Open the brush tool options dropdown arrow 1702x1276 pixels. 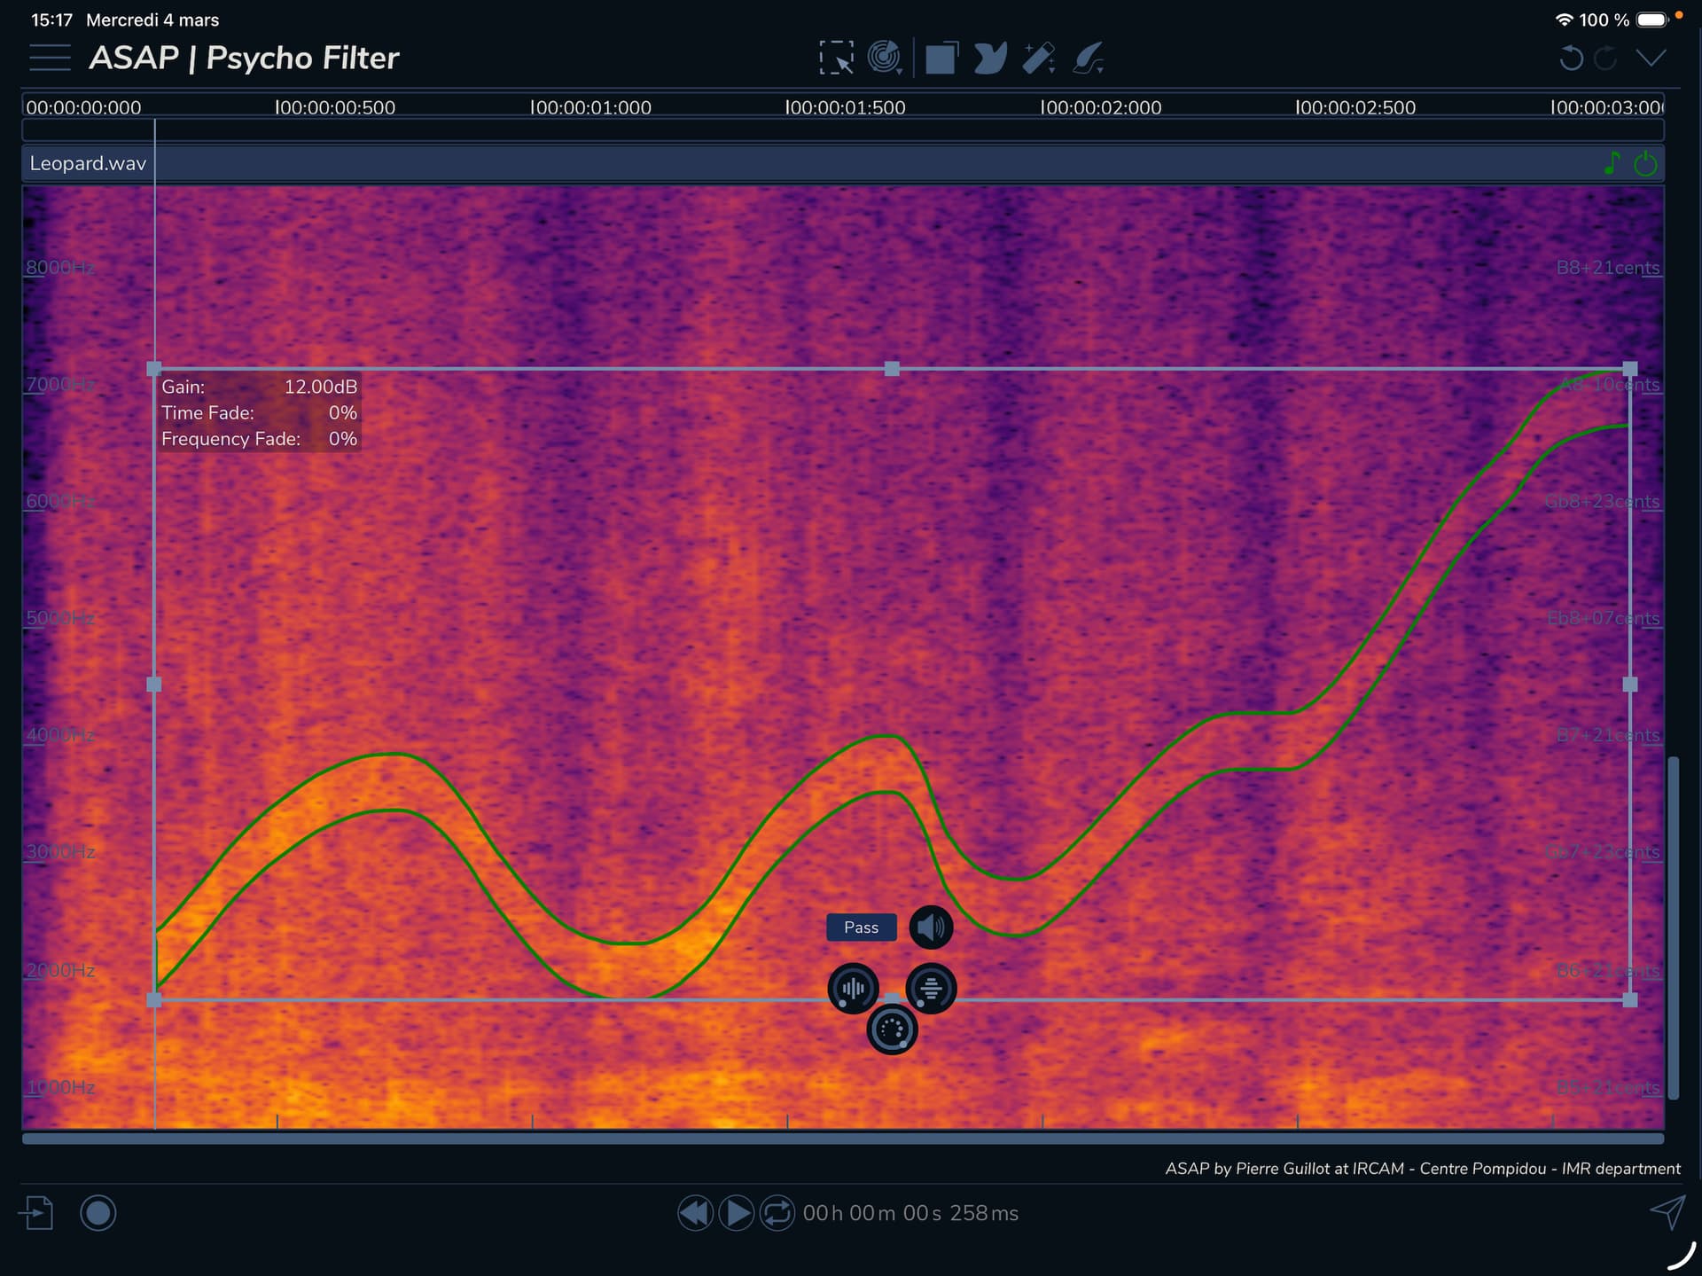[1101, 71]
